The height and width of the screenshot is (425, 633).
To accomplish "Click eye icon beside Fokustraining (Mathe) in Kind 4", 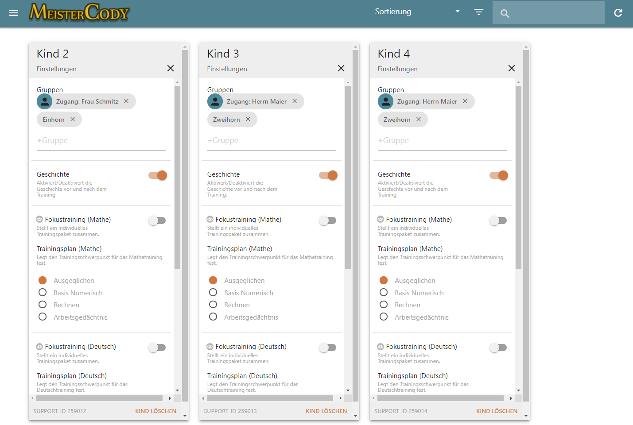I will tap(381, 219).
